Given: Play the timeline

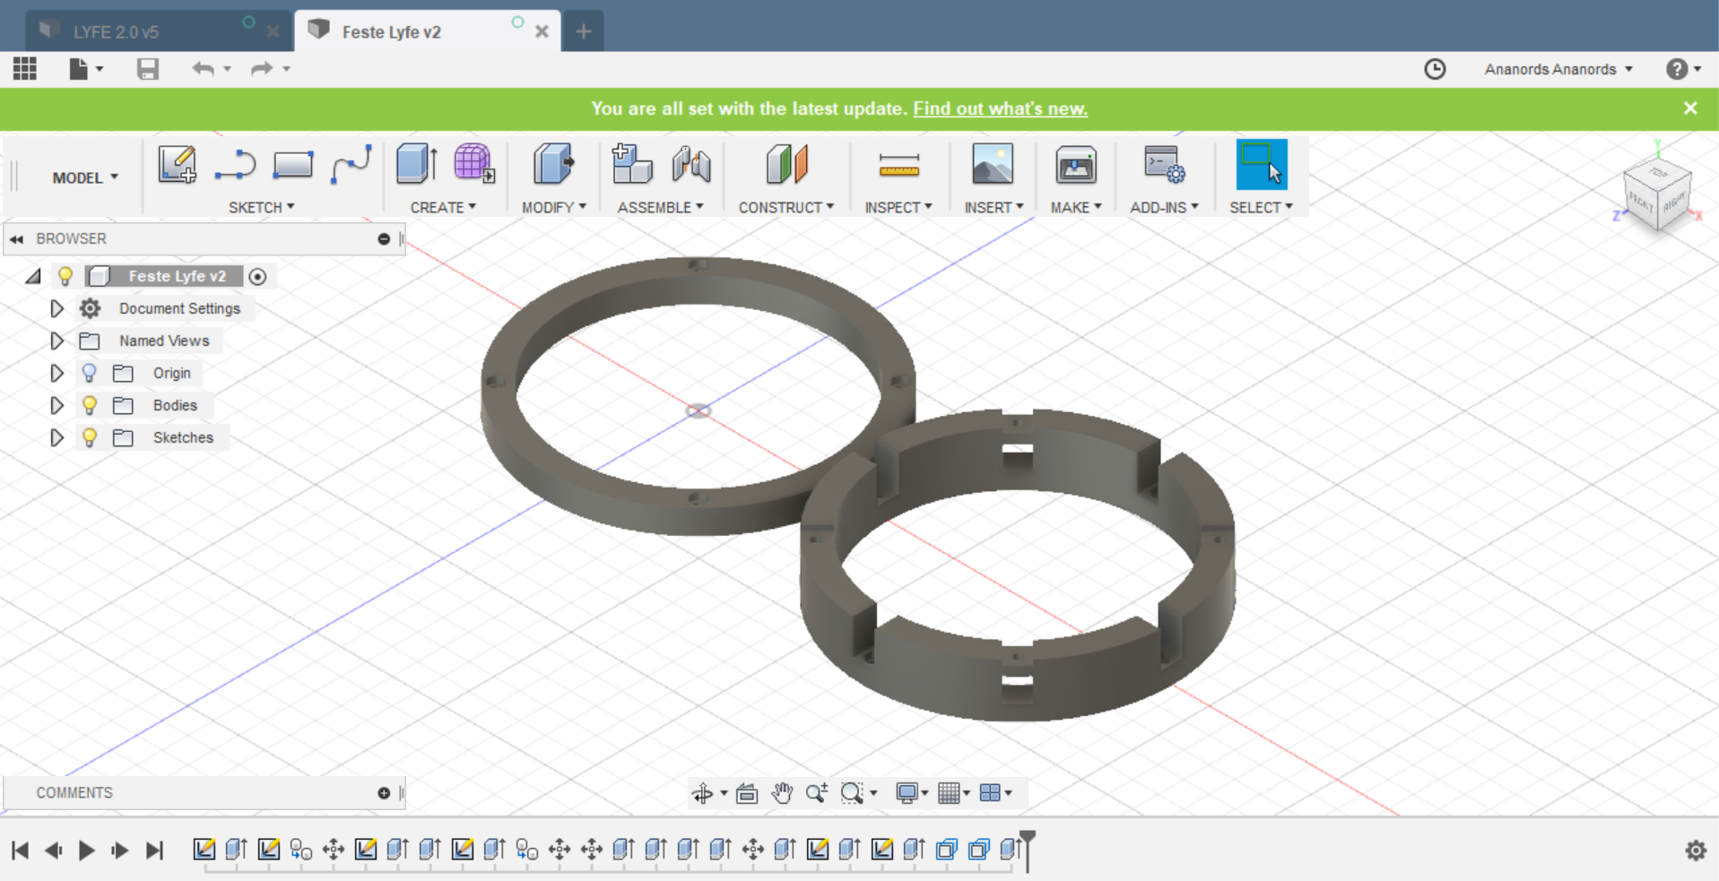Looking at the screenshot, I should tap(86, 850).
